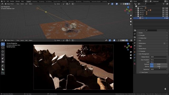This screenshot has width=169, height=95.
Task: Toggle exclude checkbox for light_02 collection
Action: pyautogui.click(x=163, y=14)
